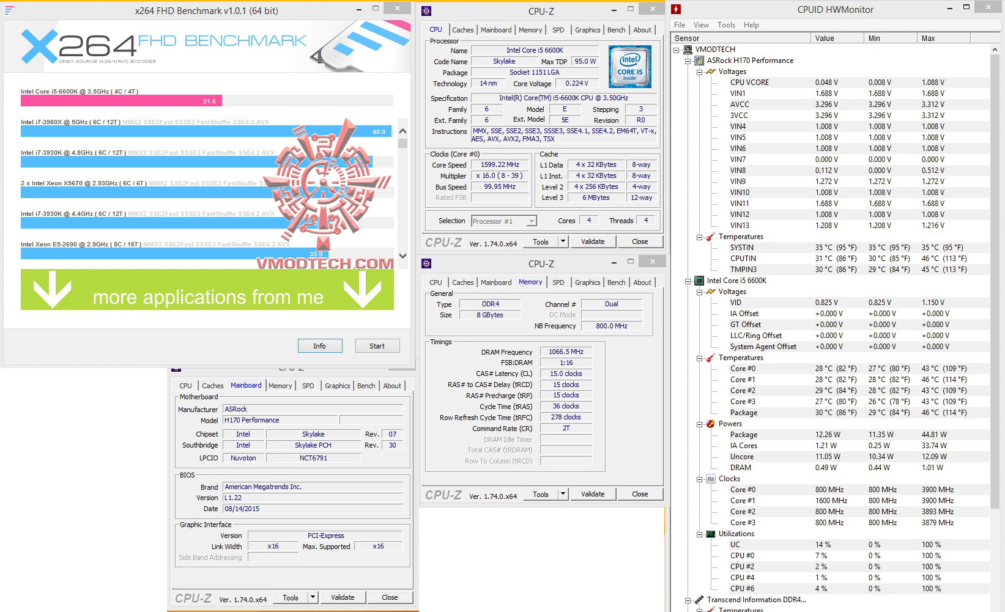The height and width of the screenshot is (612, 1005).
Task: Switch to the Bench tab in the CPU-tab CPU-Z window
Action: tap(617, 30)
